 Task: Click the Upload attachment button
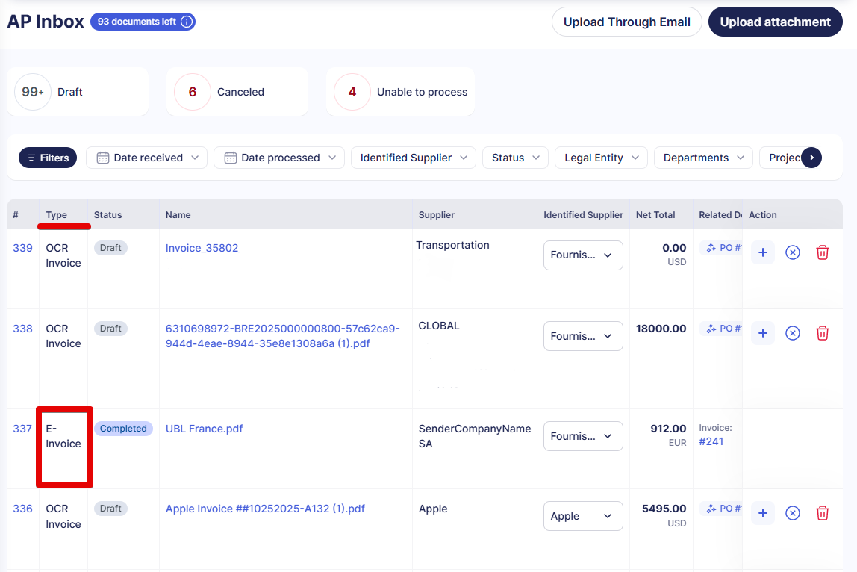[775, 22]
